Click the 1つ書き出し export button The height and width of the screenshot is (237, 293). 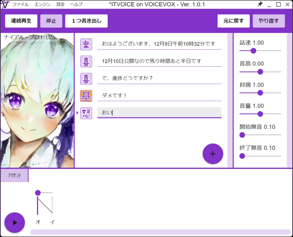tap(86, 21)
